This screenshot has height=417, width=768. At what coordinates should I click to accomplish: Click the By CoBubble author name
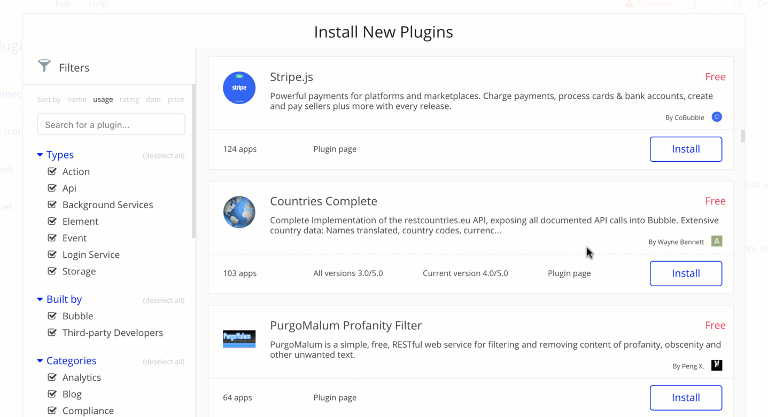tap(685, 117)
